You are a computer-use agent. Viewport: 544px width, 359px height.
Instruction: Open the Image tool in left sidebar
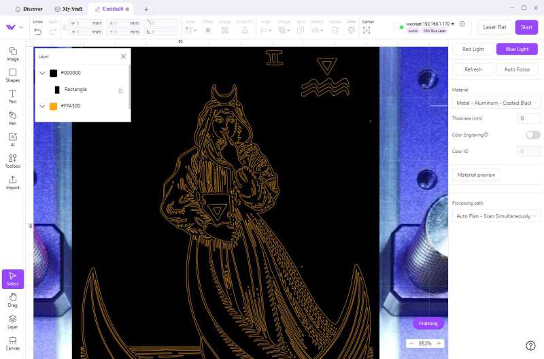[12, 54]
